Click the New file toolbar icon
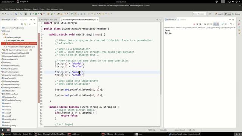The height and width of the screenshot is (136, 242). [x=3, y=14]
